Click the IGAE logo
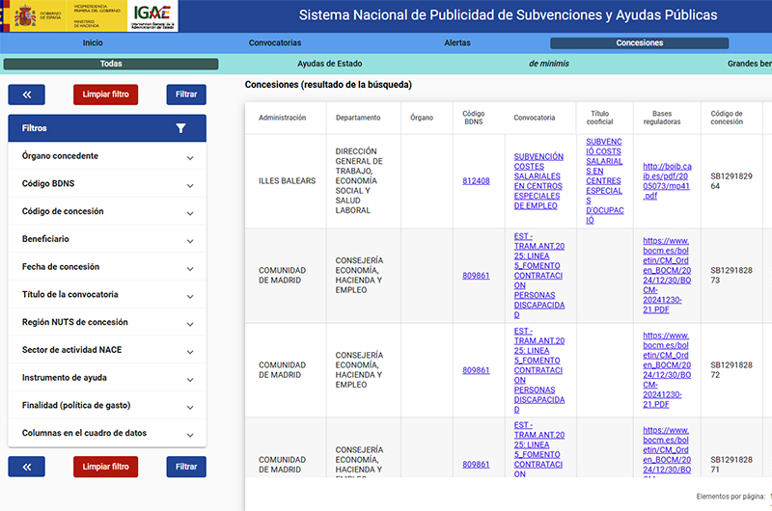 (x=152, y=16)
